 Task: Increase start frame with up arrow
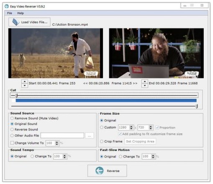tap(25, 82)
